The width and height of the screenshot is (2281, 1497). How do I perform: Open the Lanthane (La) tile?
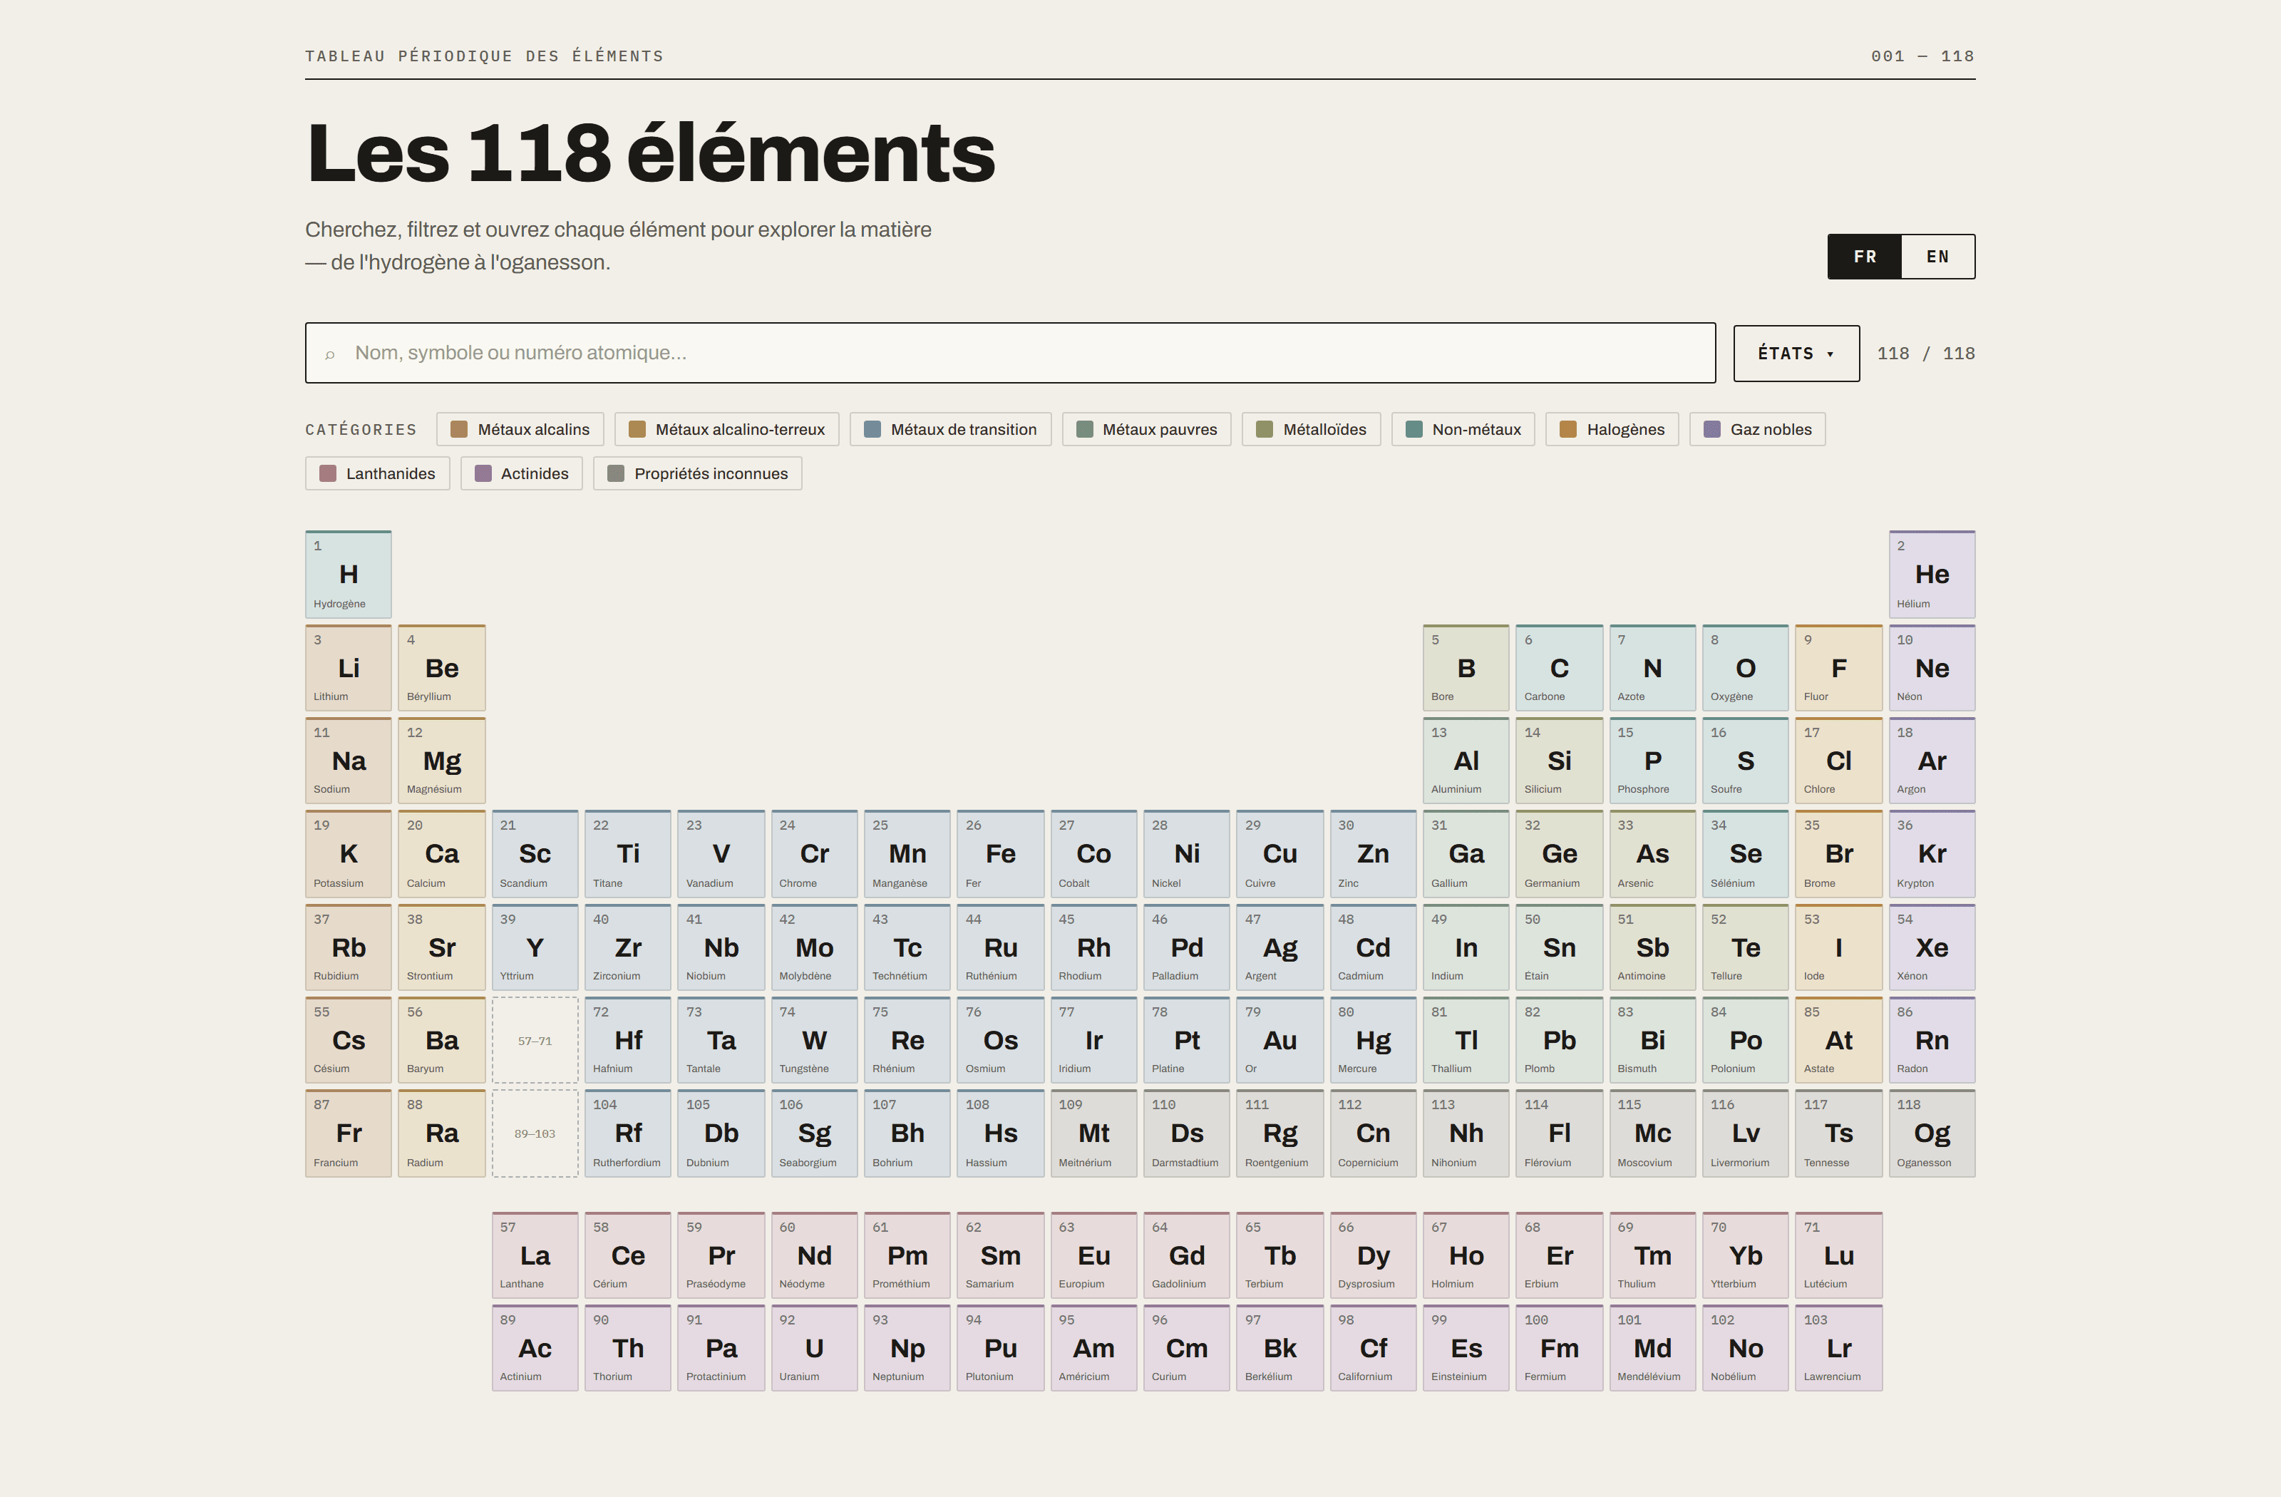pos(535,1255)
